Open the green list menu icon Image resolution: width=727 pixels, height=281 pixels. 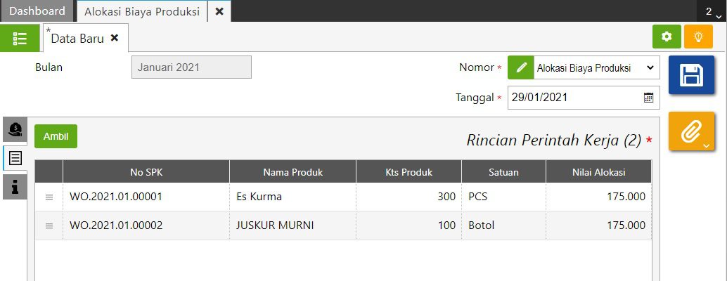[x=20, y=39]
